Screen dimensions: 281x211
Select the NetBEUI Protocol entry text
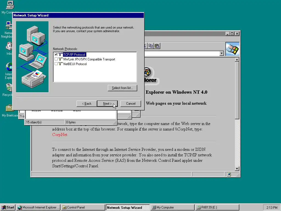click(x=75, y=64)
